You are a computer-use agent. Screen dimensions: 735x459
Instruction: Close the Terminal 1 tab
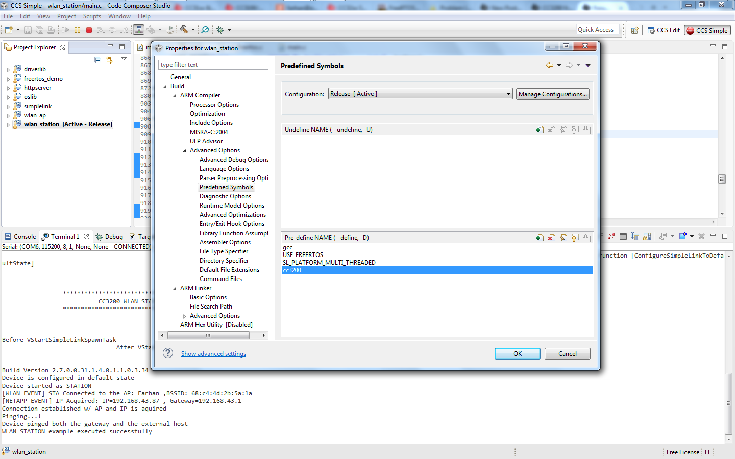pyautogui.click(x=86, y=237)
